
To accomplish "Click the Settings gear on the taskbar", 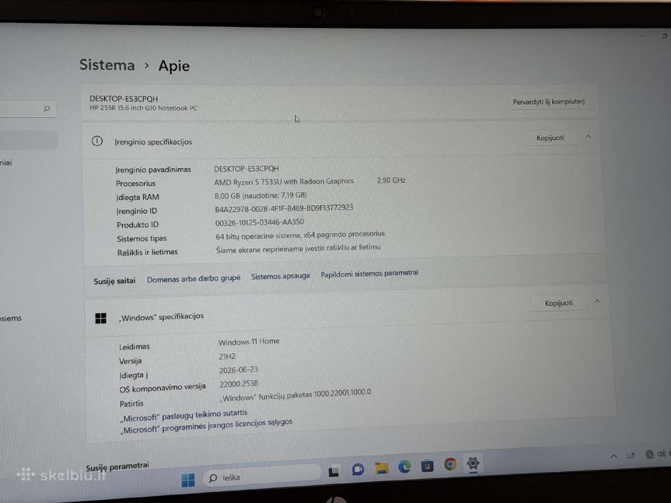I will pos(473,462).
